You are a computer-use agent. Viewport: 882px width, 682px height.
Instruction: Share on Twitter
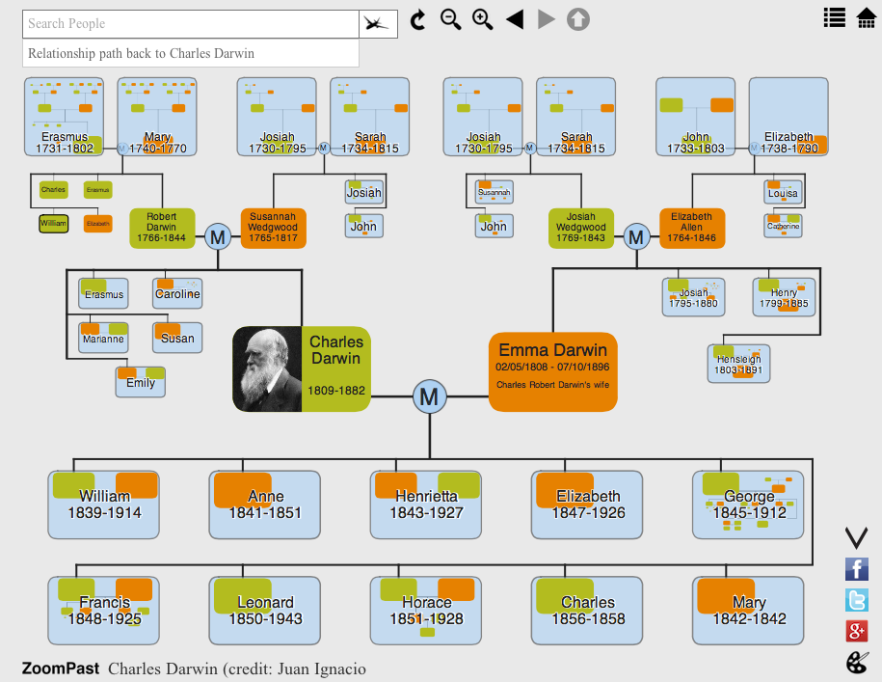[856, 600]
